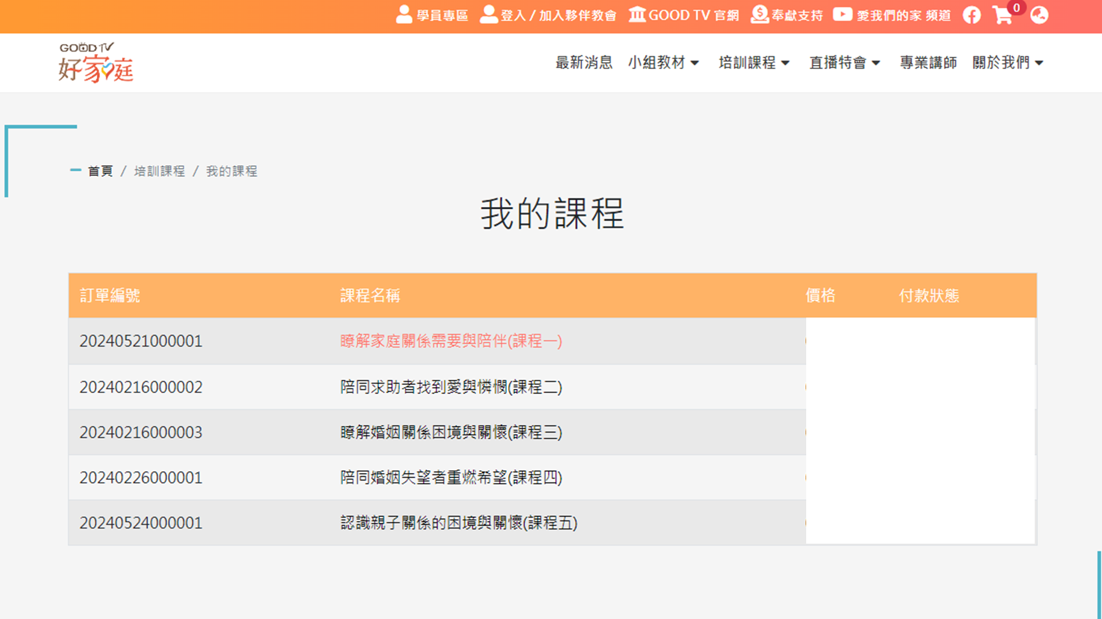Open 專業講師 menu item
The image size is (1102, 619).
(928, 63)
